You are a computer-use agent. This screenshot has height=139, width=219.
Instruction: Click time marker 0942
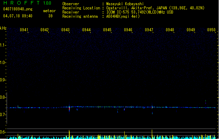point(45,30)
